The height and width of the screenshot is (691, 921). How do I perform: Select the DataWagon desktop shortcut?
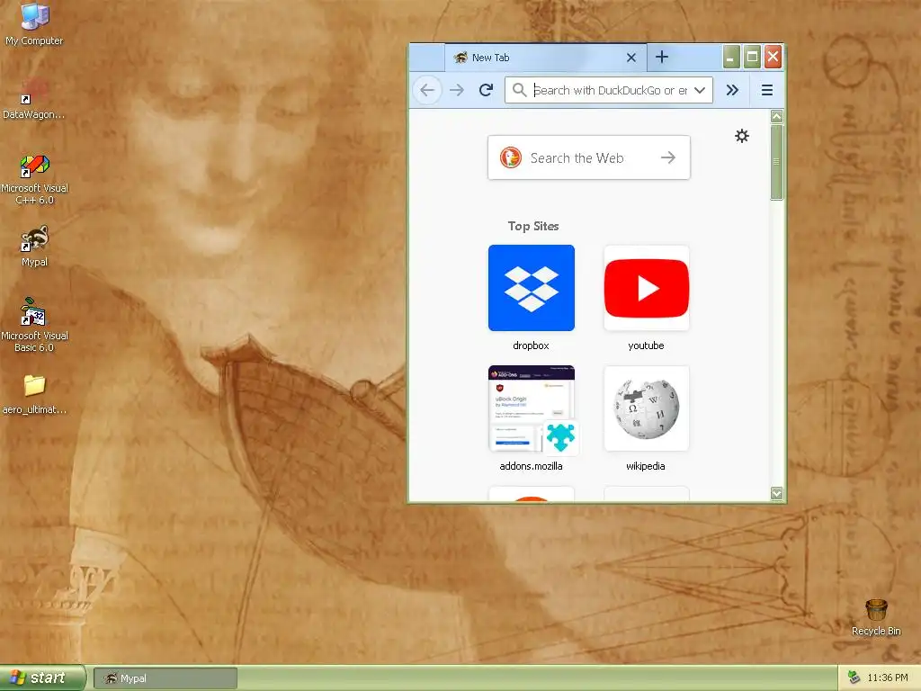pyautogui.click(x=34, y=97)
